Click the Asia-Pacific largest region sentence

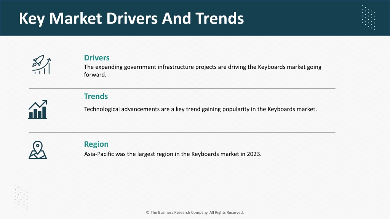tap(173, 154)
